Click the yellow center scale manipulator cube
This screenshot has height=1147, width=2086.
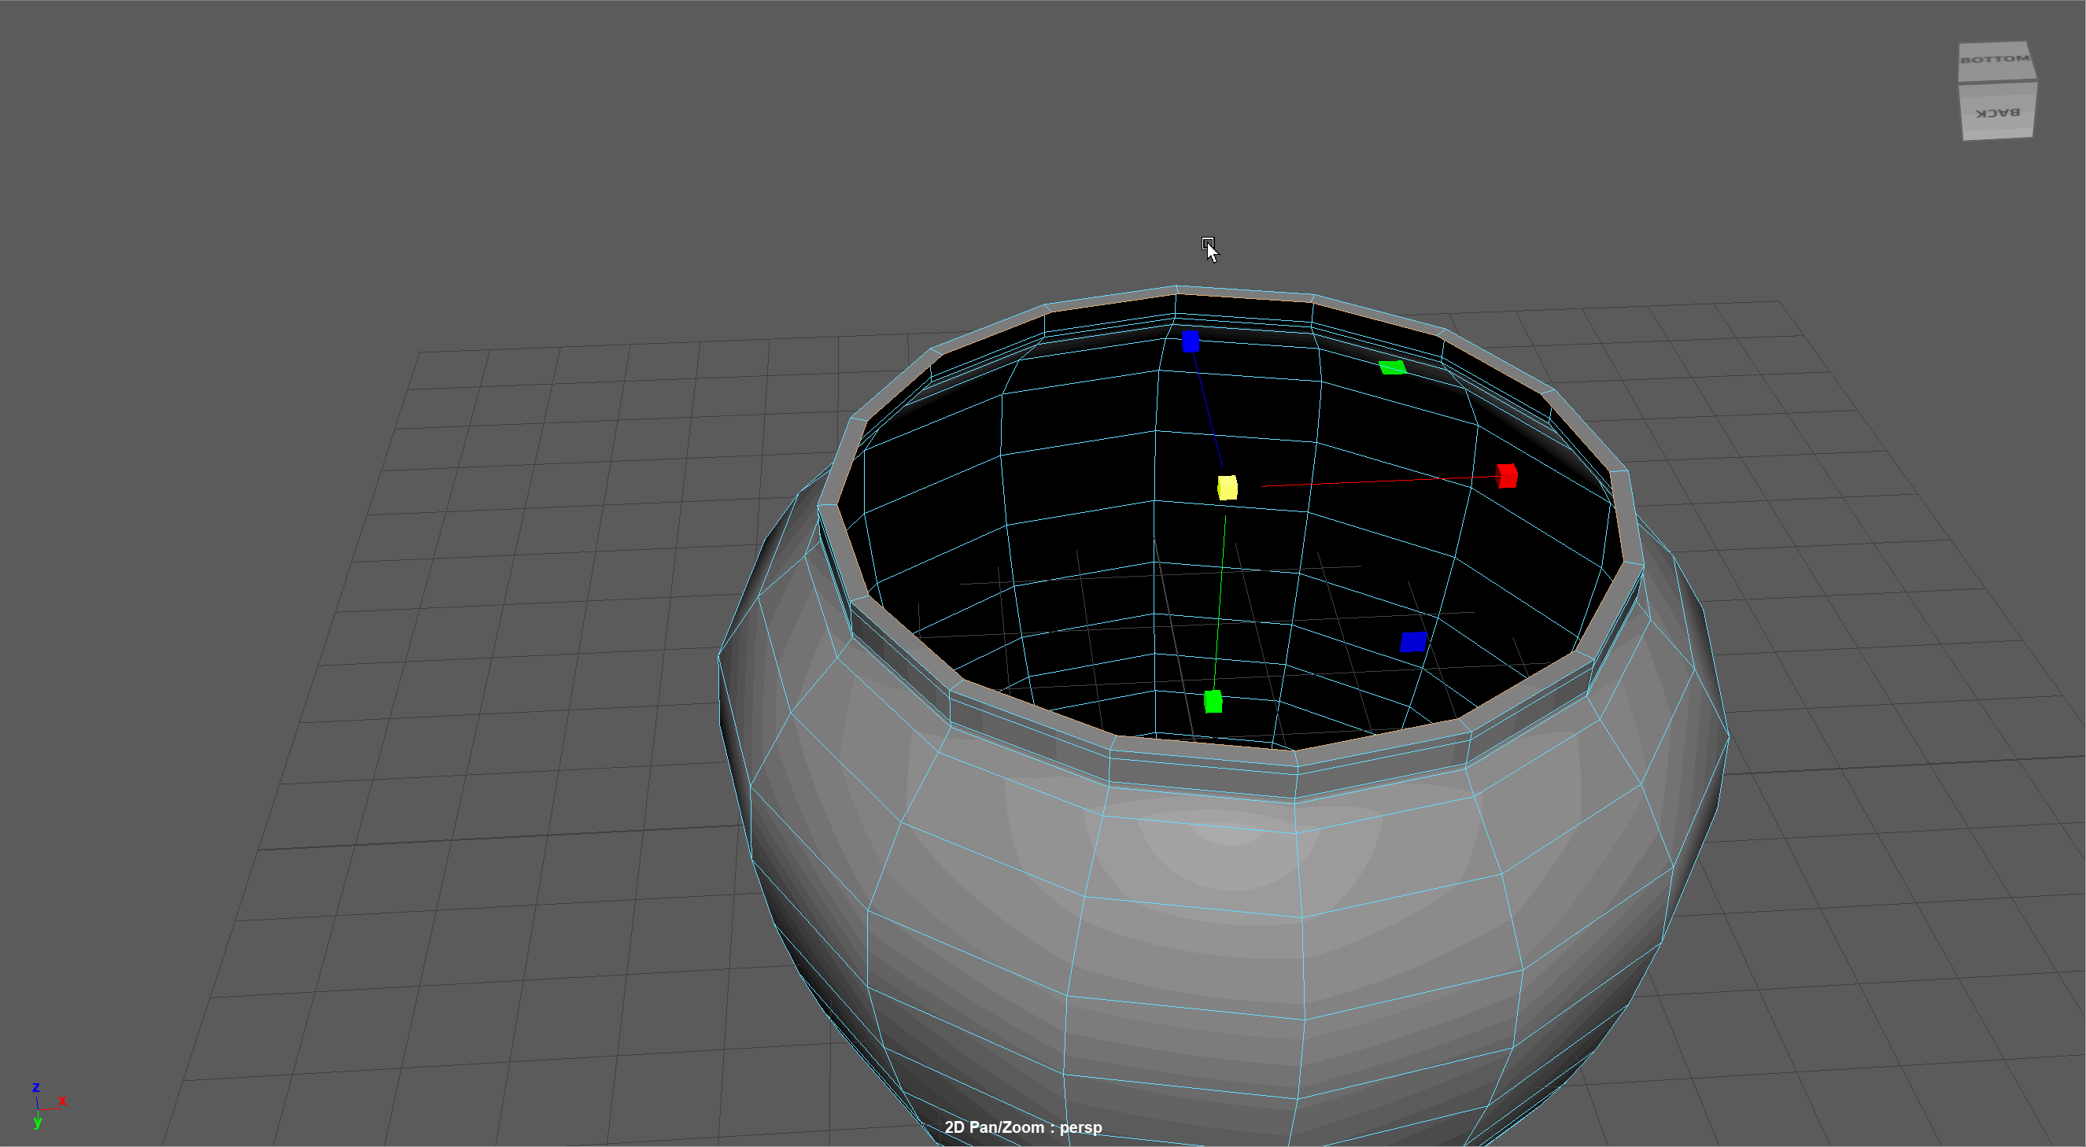coord(1227,487)
